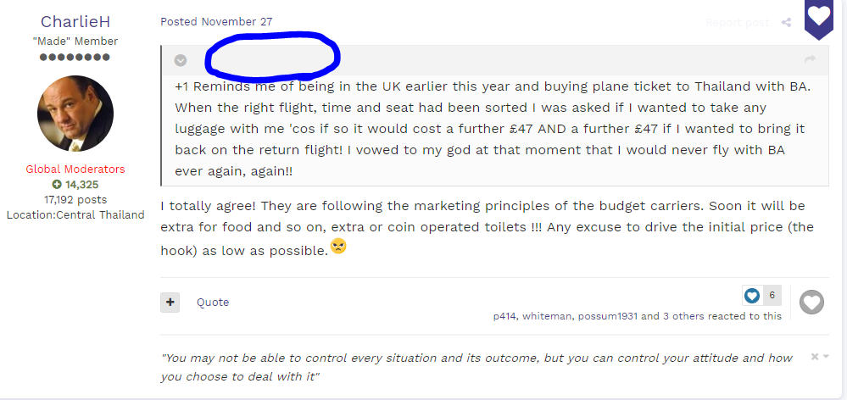Open the CharlieH profile name
Viewport: 847px width, 400px height.
pyautogui.click(x=75, y=21)
